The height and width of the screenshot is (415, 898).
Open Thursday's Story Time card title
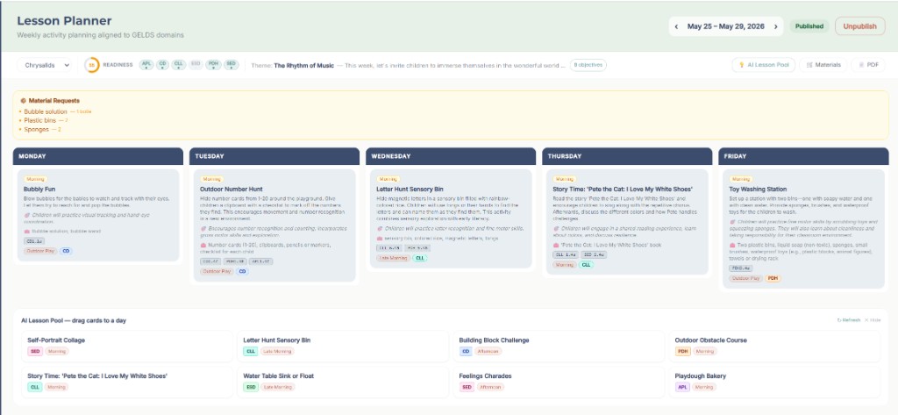click(623, 189)
